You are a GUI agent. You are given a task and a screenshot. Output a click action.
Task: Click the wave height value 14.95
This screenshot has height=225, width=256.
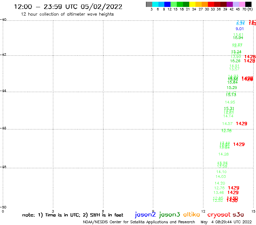coord(230,102)
